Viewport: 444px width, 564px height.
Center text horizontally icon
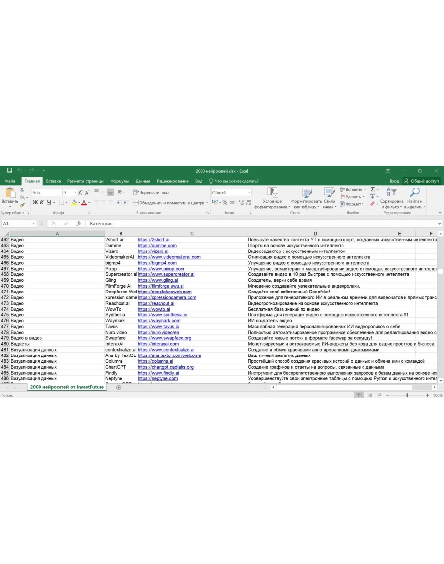tap(103, 203)
